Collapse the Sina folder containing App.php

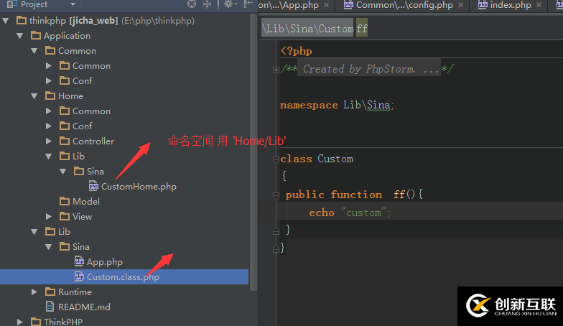click(49, 247)
